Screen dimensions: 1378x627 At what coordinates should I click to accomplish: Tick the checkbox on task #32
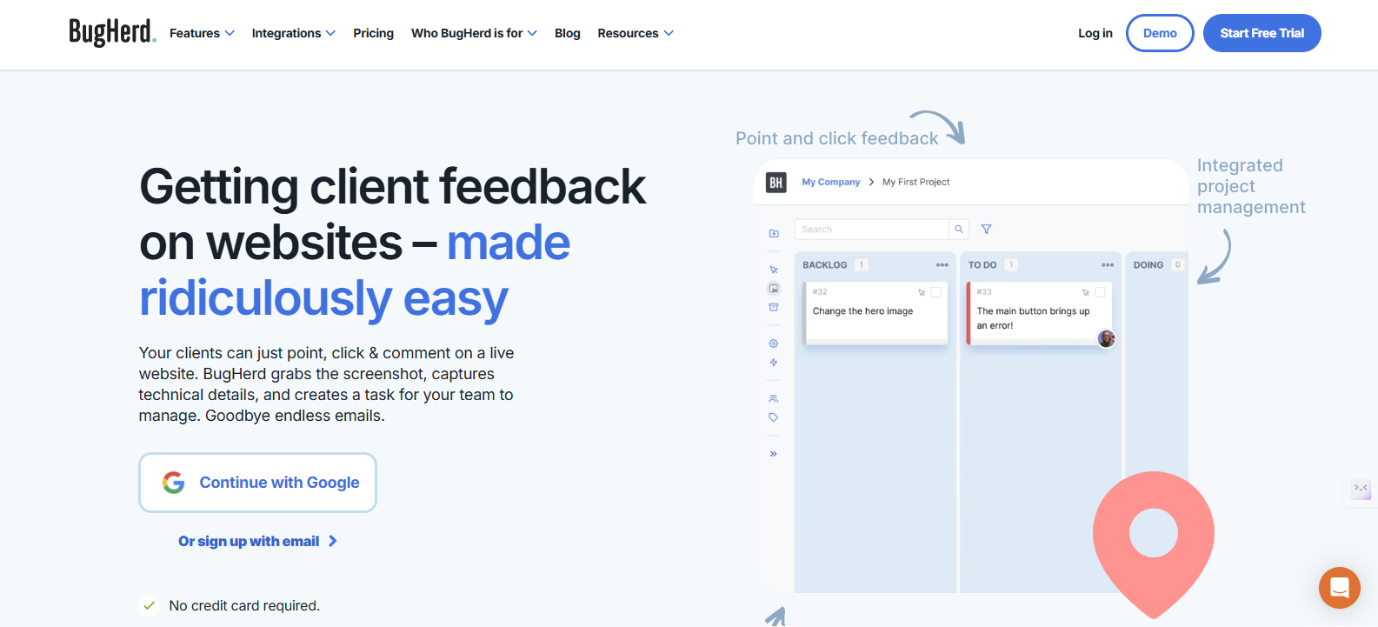(935, 292)
